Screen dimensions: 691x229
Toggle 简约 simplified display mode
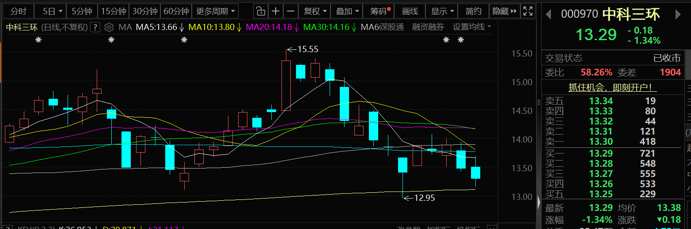coord(473,11)
